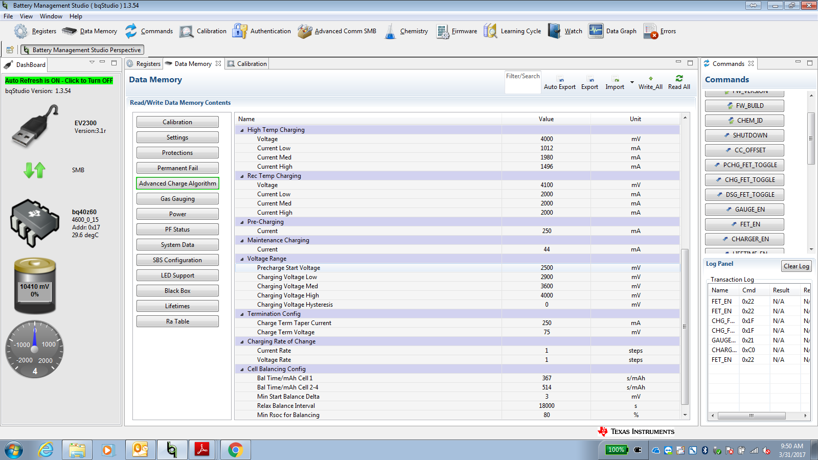Open the Help menu
The height and width of the screenshot is (460, 818).
coord(76,16)
